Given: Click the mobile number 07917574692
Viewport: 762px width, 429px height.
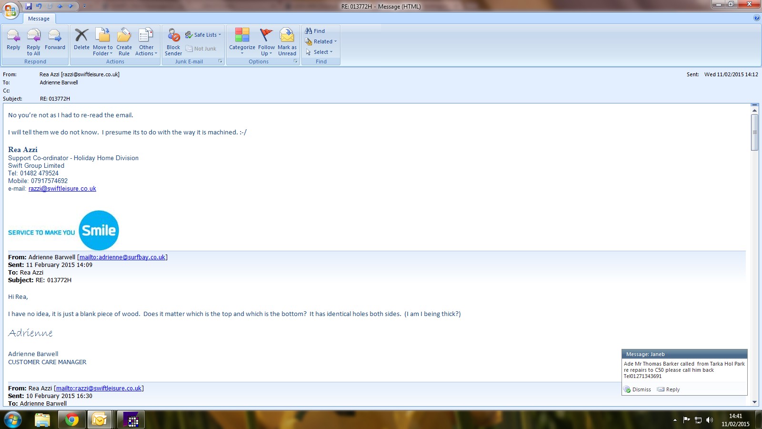Looking at the screenshot, I should (x=49, y=181).
